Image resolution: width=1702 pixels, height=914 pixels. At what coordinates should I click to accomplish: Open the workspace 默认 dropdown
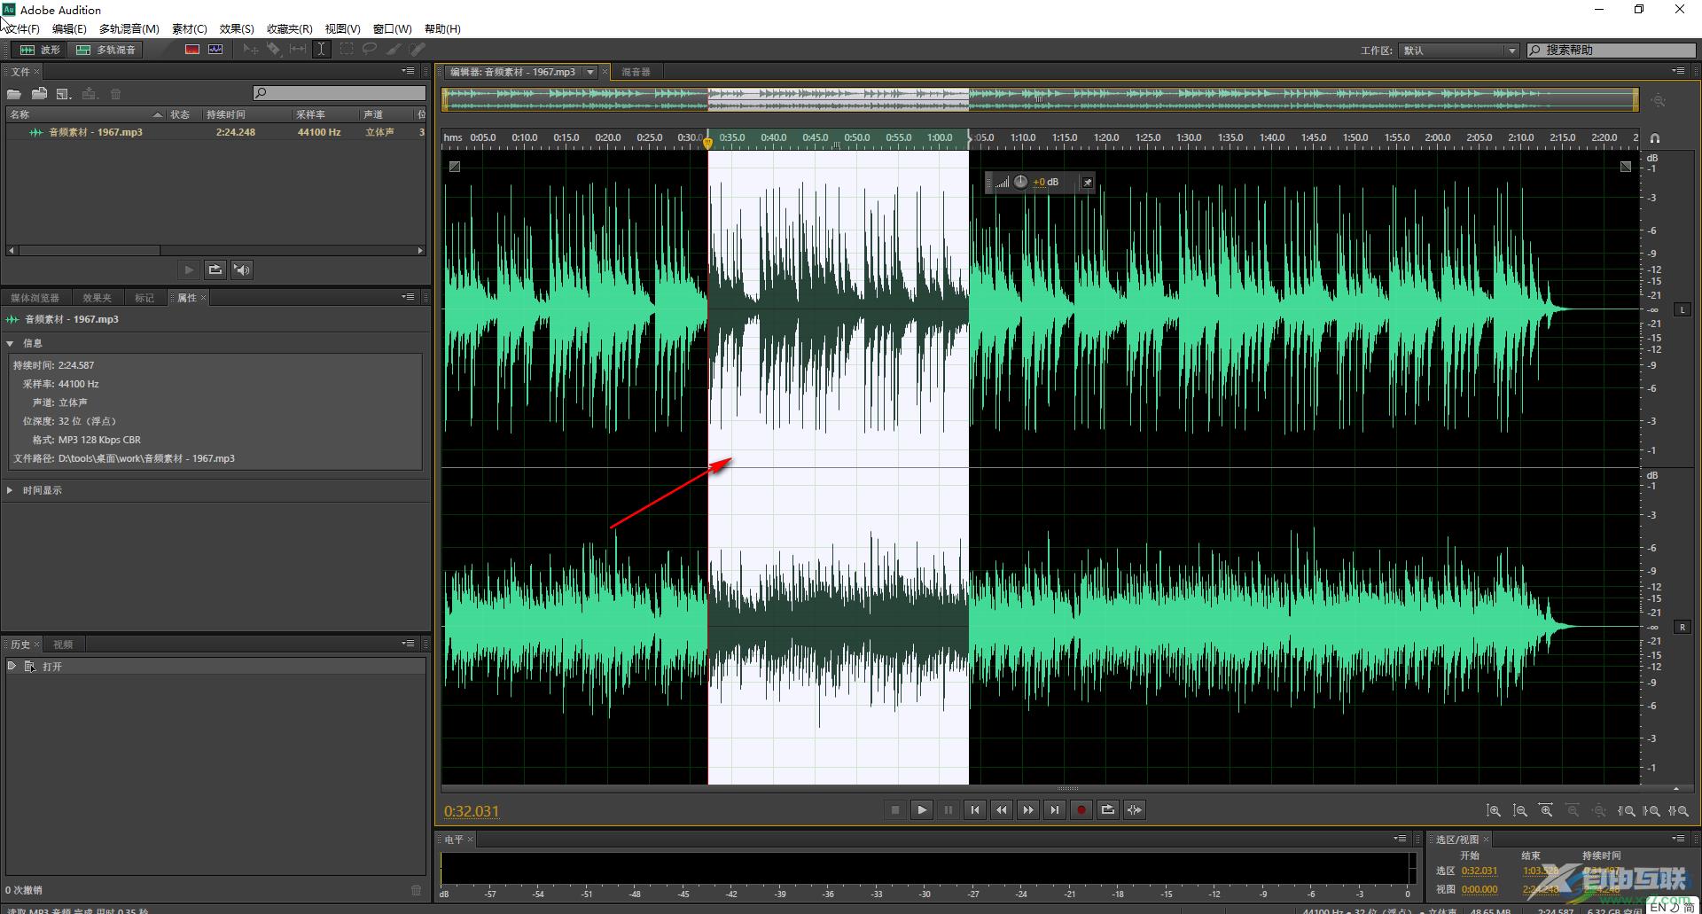(1459, 51)
